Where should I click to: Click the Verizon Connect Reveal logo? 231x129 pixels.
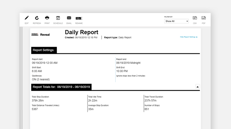click(x=41, y=35)
